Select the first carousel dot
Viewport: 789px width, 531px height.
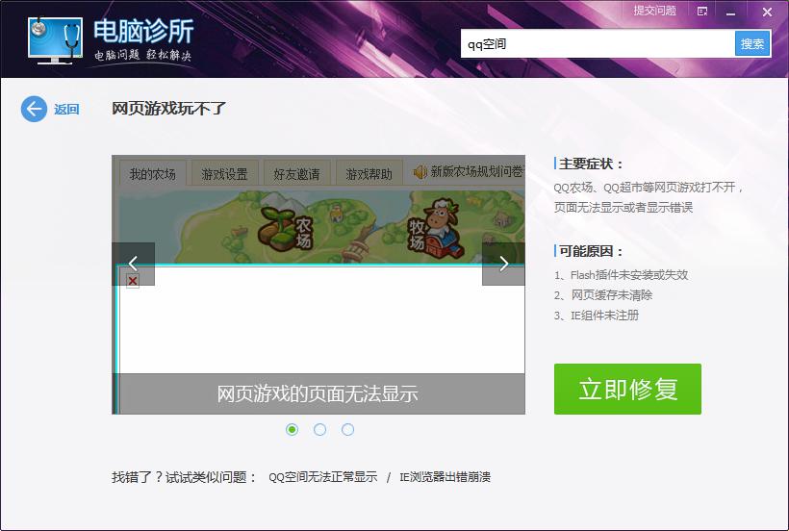coord(292,429)
